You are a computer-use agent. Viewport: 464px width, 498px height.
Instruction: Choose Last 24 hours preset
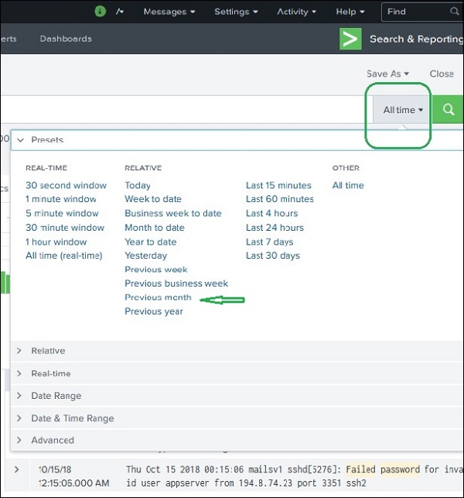coord(275,228)
